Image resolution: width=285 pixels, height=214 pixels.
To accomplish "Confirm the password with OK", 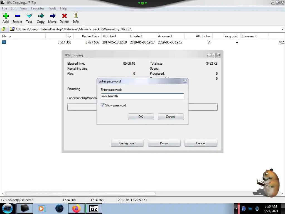I will point(141,117).
